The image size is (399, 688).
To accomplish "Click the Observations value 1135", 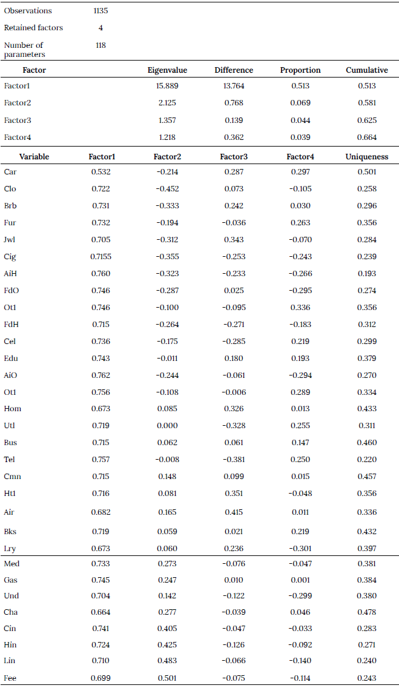I will 101,11.
